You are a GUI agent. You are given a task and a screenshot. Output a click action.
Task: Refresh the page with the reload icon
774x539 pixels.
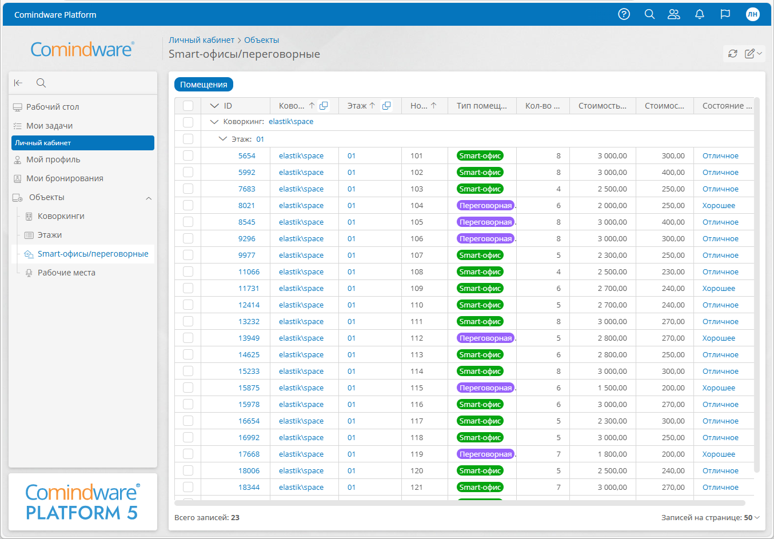(x=733, y=53)
